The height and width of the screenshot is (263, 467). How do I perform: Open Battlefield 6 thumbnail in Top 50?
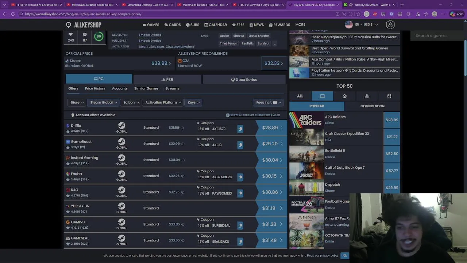pyautogui.click(x=306, y=154)
